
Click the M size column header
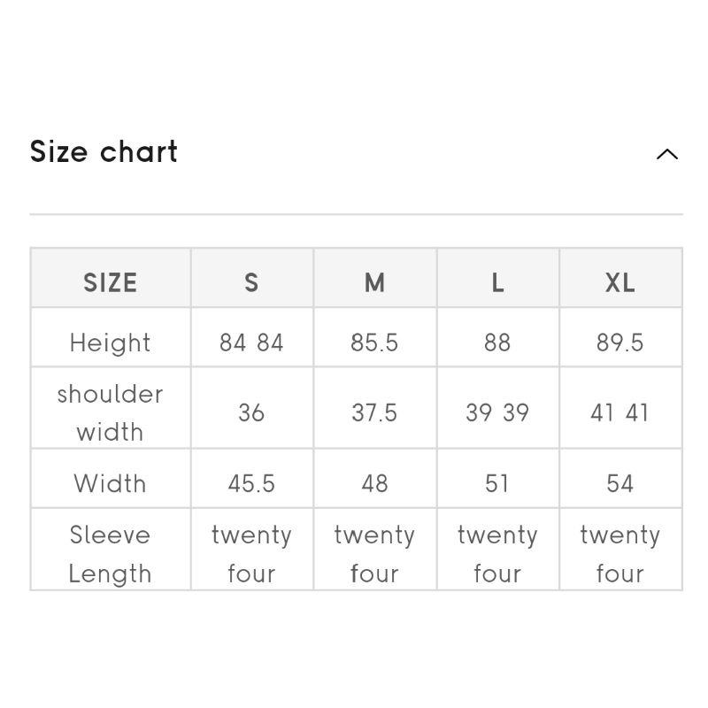[374, 282]
